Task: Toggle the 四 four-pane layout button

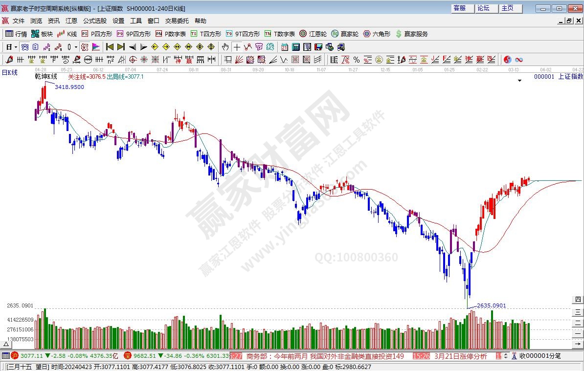Action: [x=578, y=300]
